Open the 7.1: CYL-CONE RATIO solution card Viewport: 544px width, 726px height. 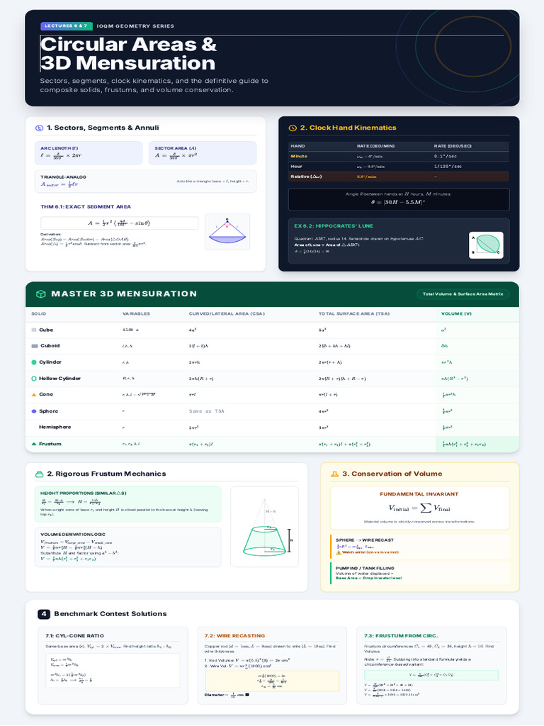tap(113, 665)
